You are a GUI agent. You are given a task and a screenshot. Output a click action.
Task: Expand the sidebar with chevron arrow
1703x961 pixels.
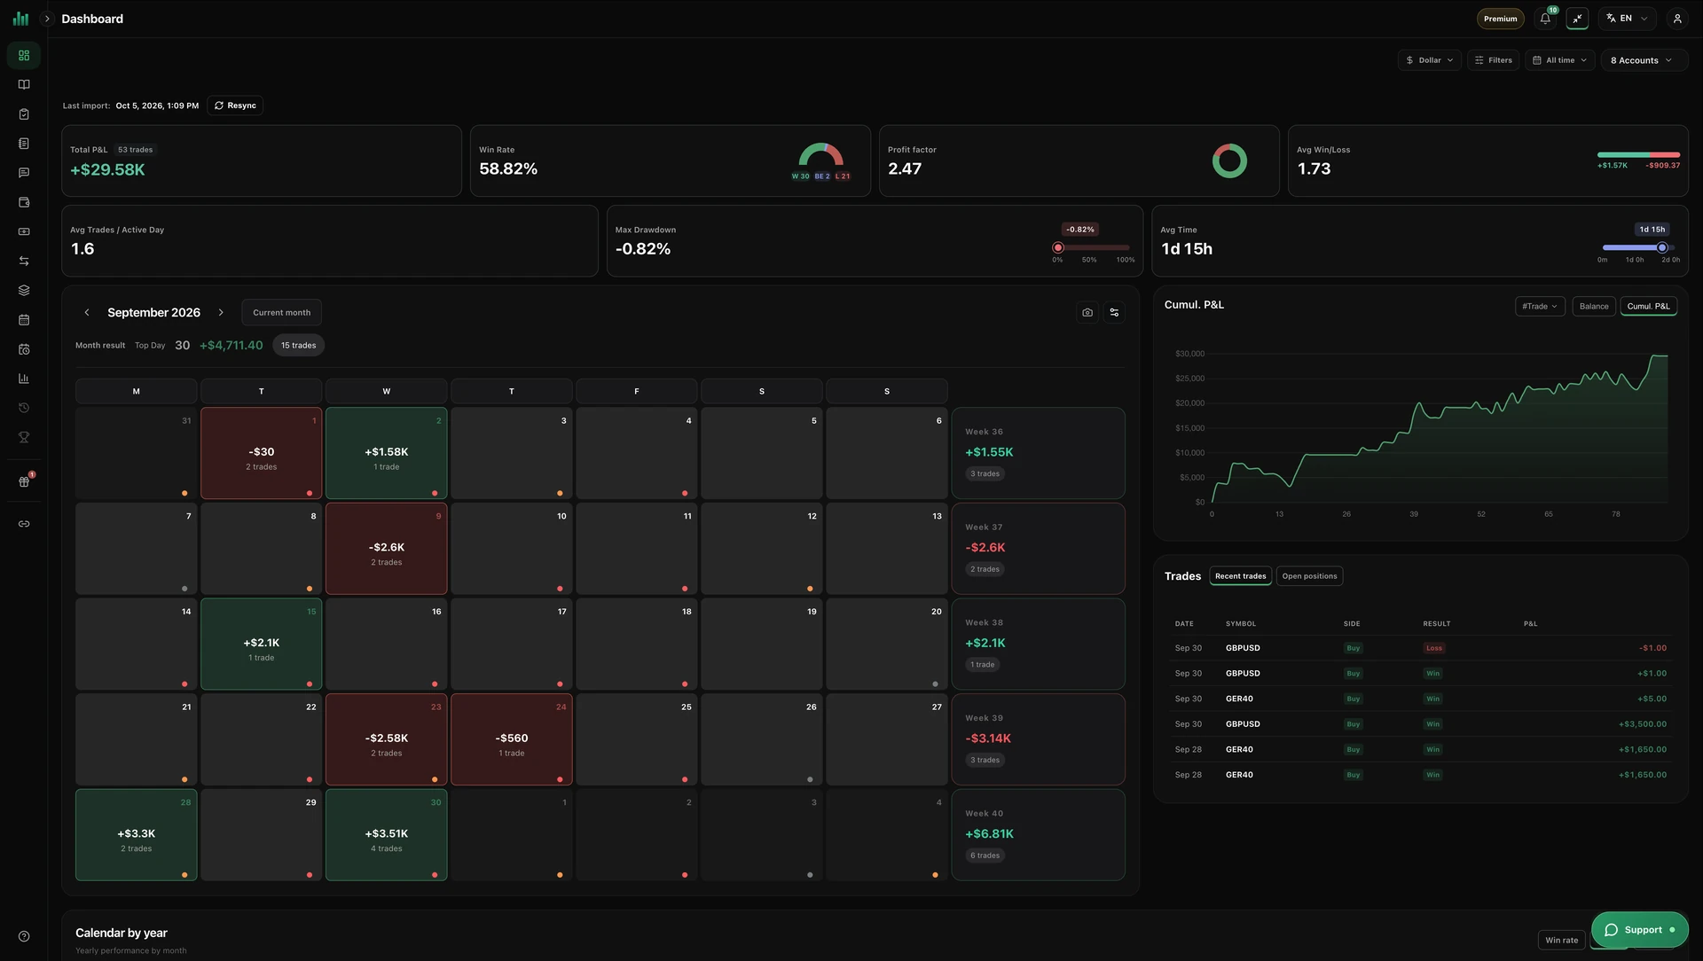coord(47,19)
